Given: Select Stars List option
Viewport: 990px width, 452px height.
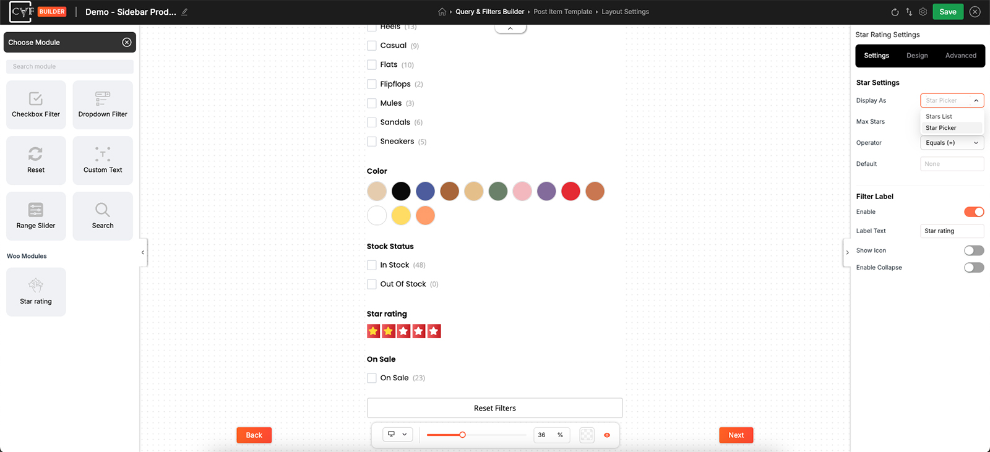Looking at the screenshot, I should [x=952, y=116].
